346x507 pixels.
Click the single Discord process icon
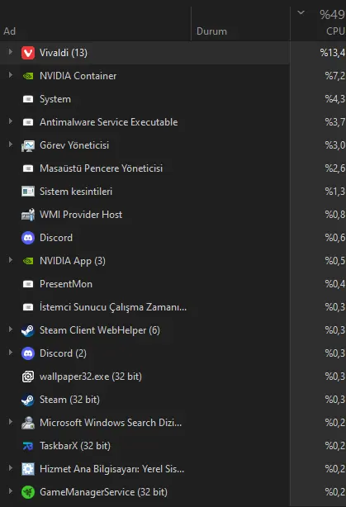(x=28, y=238)
